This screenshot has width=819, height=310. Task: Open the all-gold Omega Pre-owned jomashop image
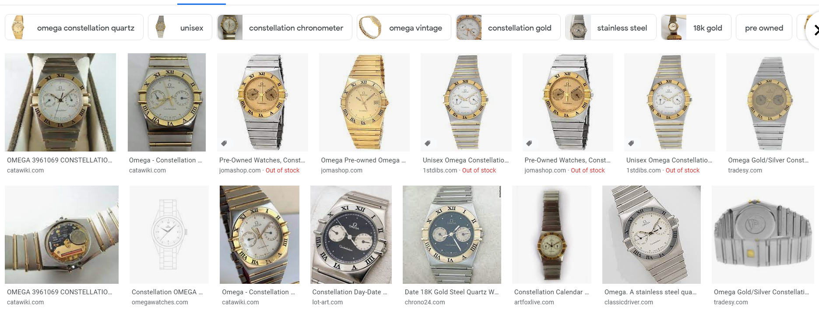pos(364,102)
